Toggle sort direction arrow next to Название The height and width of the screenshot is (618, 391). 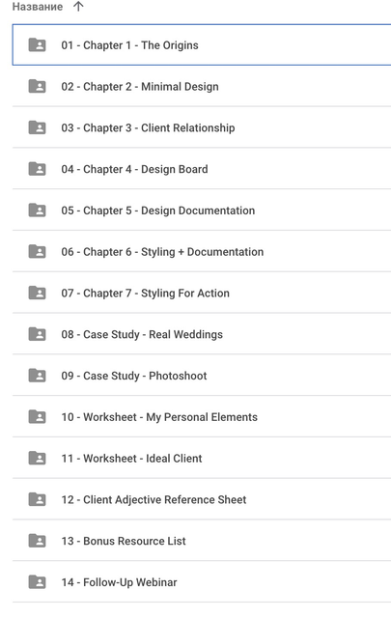coord(78,7)
